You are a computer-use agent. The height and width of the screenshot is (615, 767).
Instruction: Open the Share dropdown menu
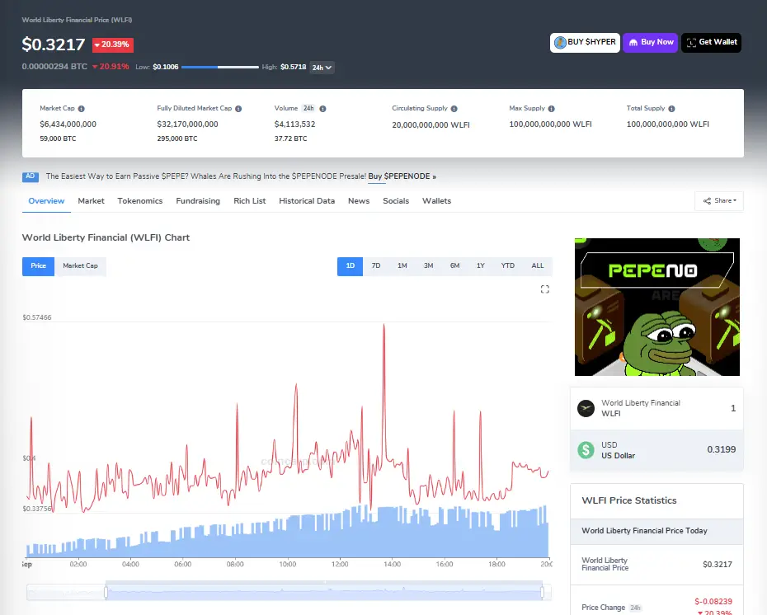click(x=719, y=200)
